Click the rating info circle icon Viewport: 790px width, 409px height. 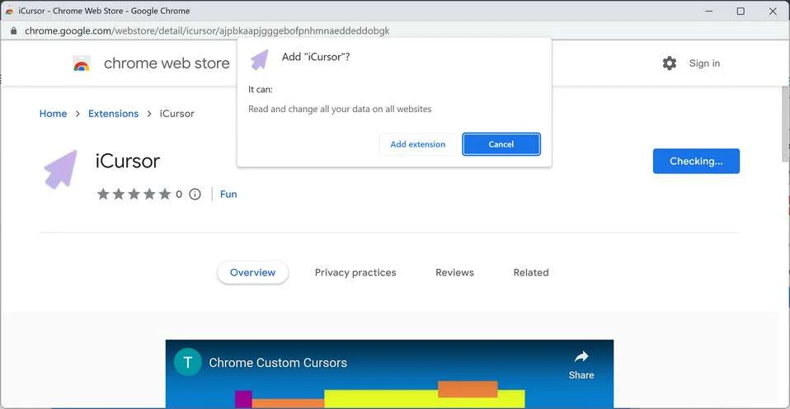195,195
